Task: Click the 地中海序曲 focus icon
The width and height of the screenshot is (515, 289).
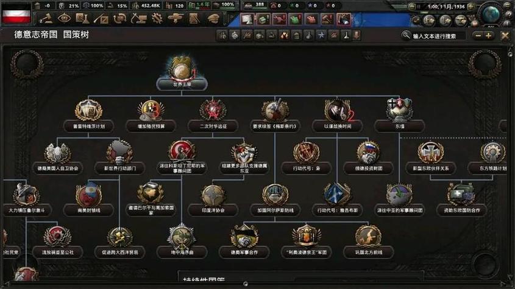Action: click(x=181, y=236)
